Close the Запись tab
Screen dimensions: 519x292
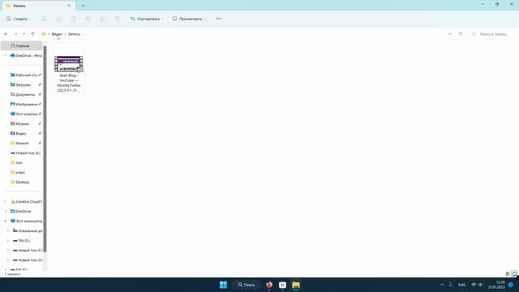pos(69,6)
